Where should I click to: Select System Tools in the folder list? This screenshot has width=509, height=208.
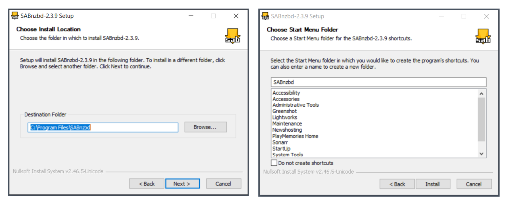pyautogui.click(x=288, y=155)
